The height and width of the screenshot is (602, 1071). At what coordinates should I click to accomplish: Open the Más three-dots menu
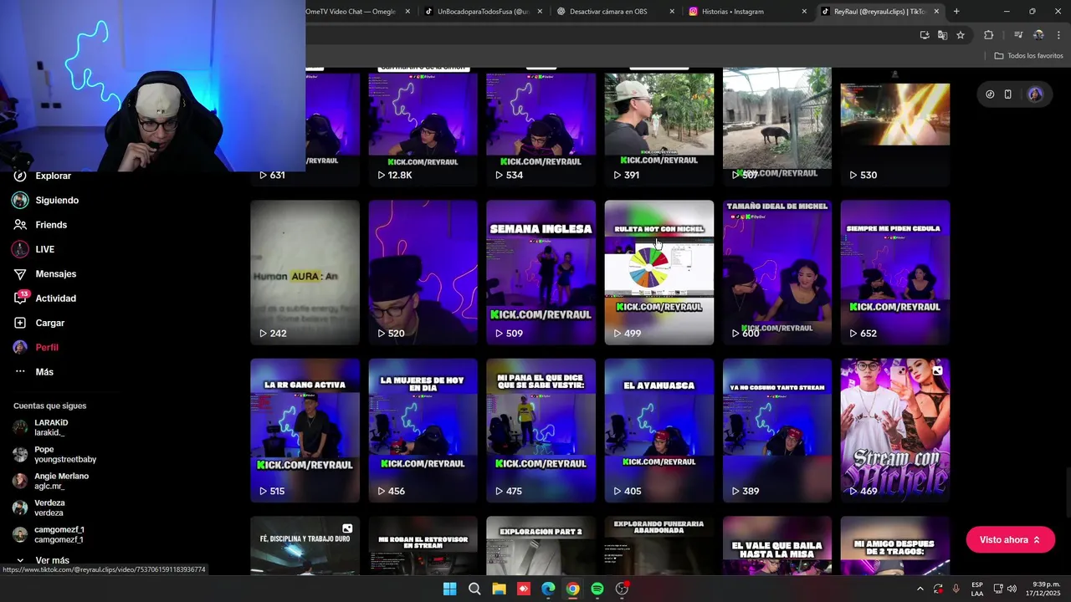tap(33, 372)
